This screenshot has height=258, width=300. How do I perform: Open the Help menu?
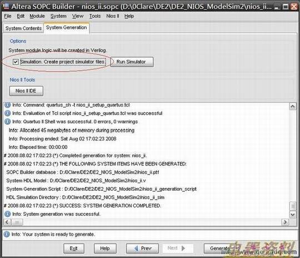[129, 16]
